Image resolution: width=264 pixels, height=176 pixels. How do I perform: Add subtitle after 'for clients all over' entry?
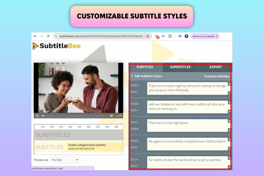[x=229, y=167]
